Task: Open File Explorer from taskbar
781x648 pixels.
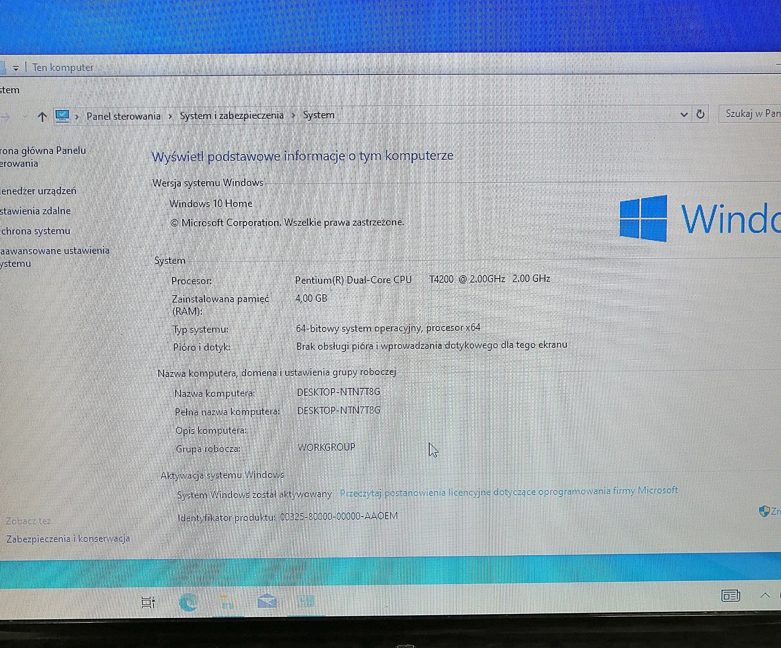Action: point(227,602)
